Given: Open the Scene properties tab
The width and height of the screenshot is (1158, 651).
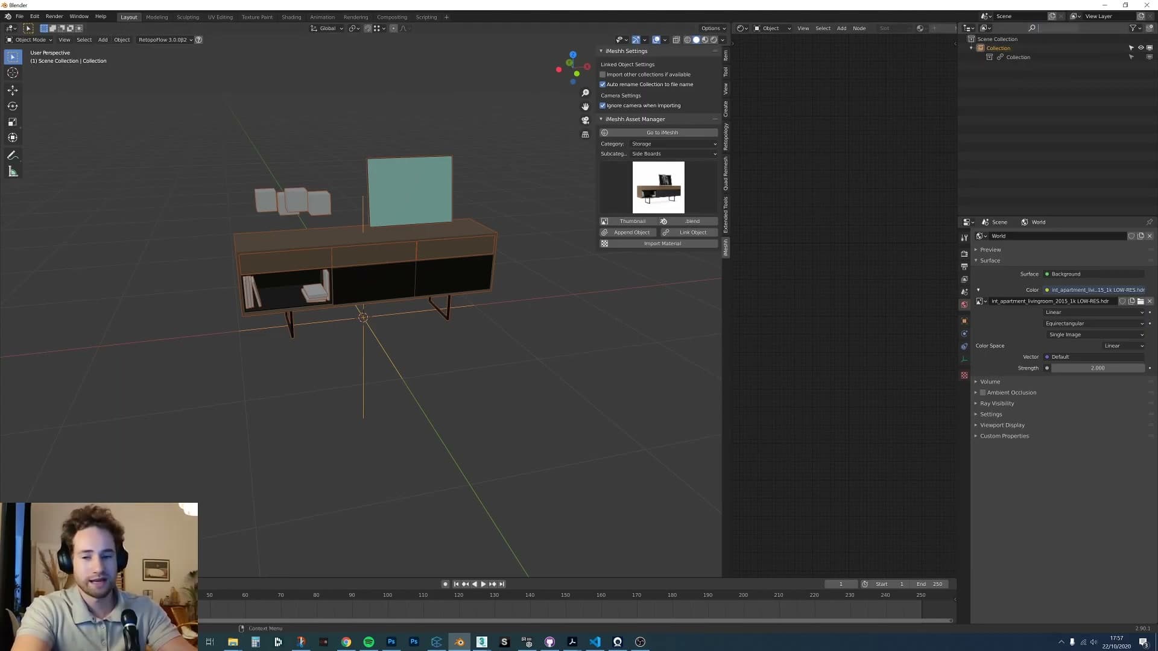Looking at the screenshot, I should pos(964,292).
